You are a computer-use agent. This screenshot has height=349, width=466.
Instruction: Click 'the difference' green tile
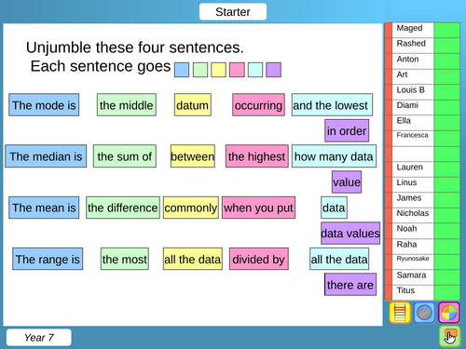tap(123, 208)
